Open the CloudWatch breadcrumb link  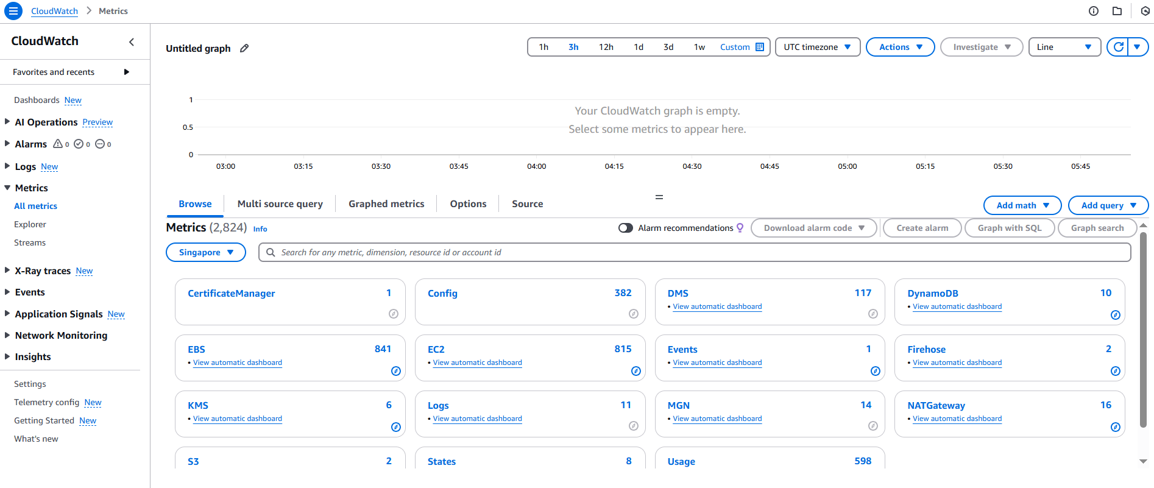click(54, 11)
